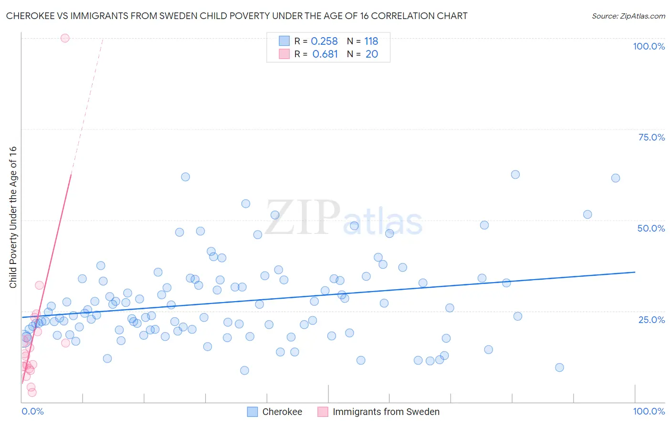Select the Immigrants from Sweden legend label
This screenshot has width=671, height=425.
[x=386, y=412]
